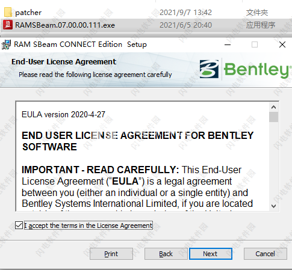Cancel the installation
The width and height of the screenshot is (292, 270).
pyautogui.click(x=265, y=254)
